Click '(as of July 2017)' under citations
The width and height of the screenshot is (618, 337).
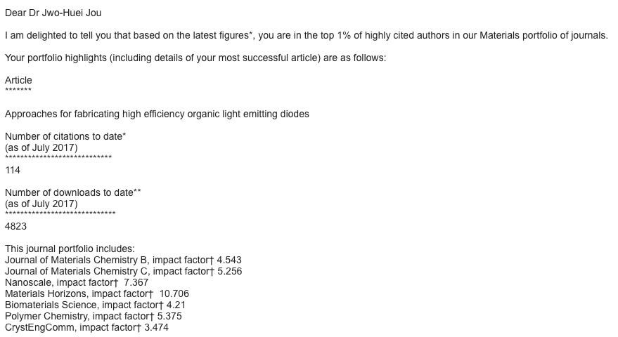[41, 147]
